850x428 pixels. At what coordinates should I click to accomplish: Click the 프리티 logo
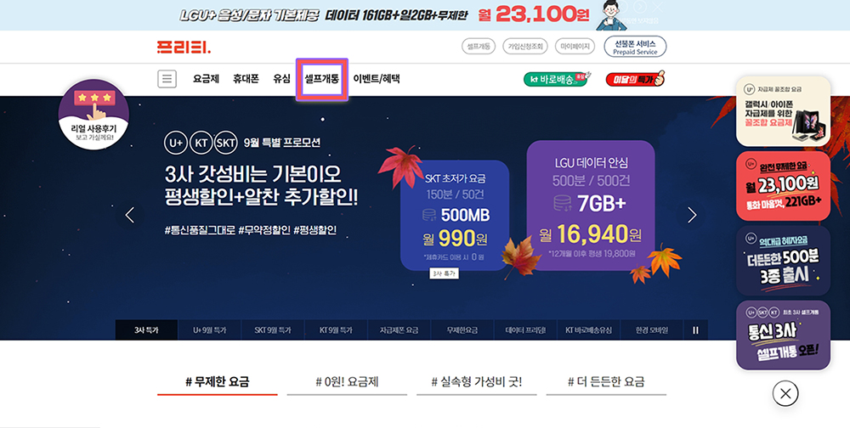click(x=184, y=48)
